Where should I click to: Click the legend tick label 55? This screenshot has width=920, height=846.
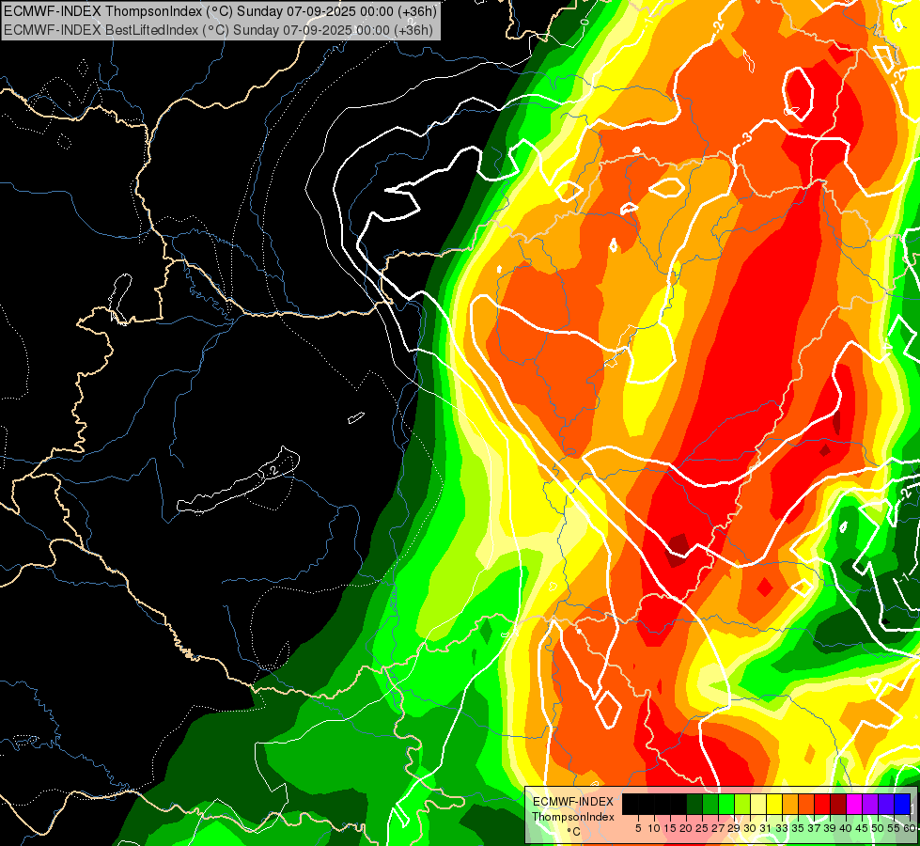click(x=895, y=828)
